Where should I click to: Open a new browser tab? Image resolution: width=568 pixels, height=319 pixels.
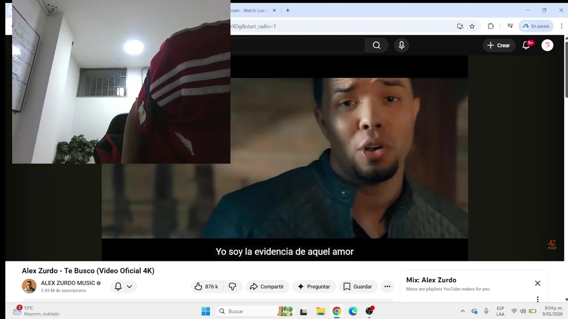[288, 10]
